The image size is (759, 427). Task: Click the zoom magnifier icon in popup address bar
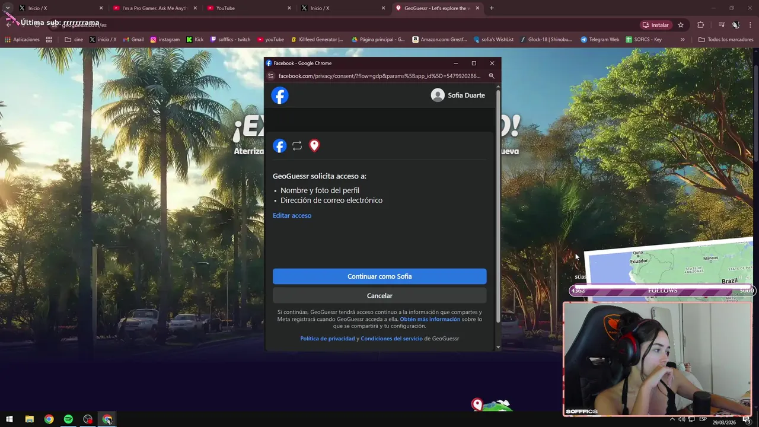pyautogui.click(x=492, y=76)
